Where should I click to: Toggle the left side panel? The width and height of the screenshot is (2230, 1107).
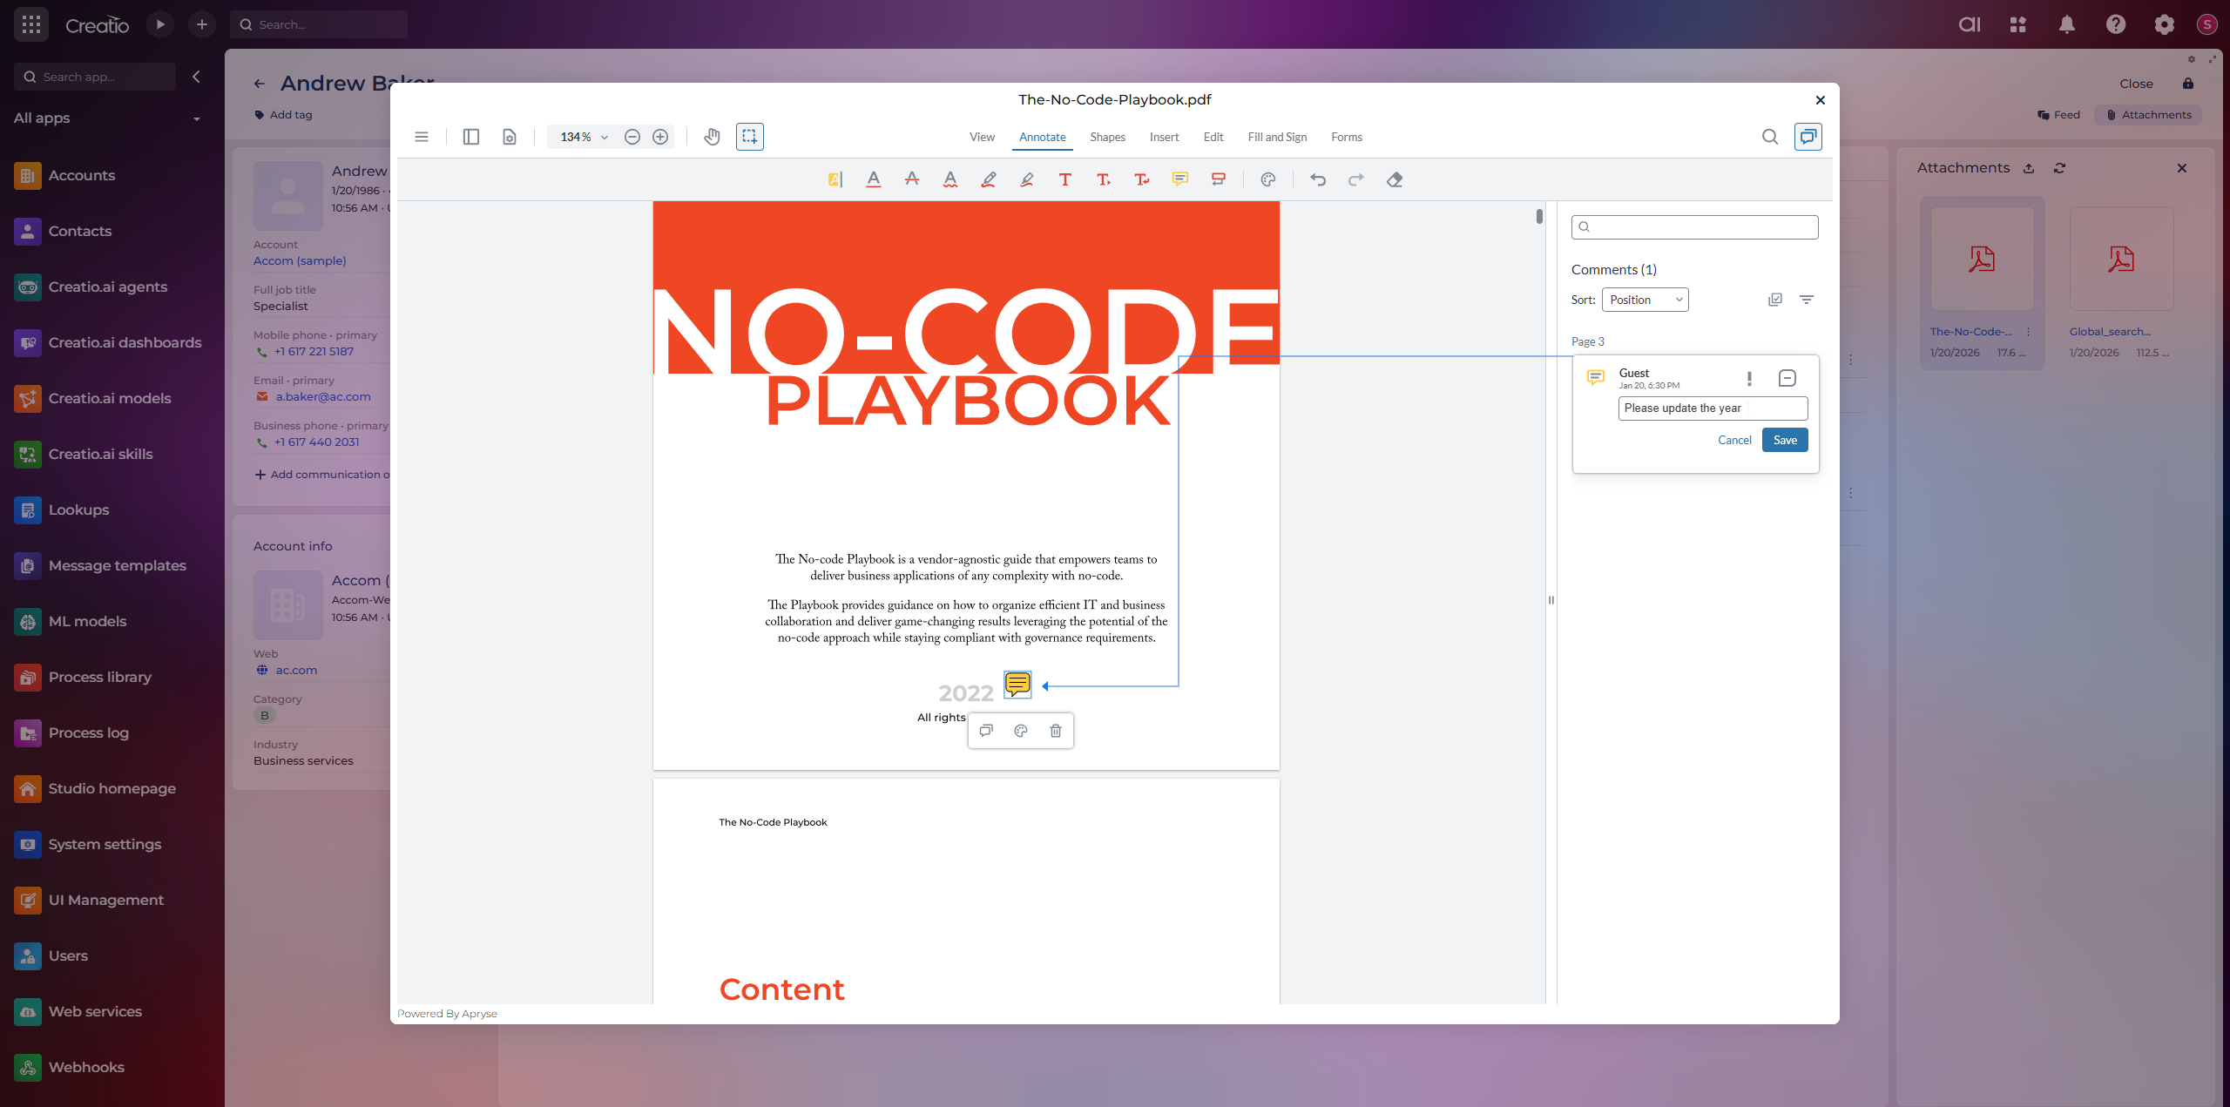click(x=470, y=137)
